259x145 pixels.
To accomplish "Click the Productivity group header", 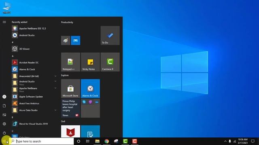I will coord(67,22).
